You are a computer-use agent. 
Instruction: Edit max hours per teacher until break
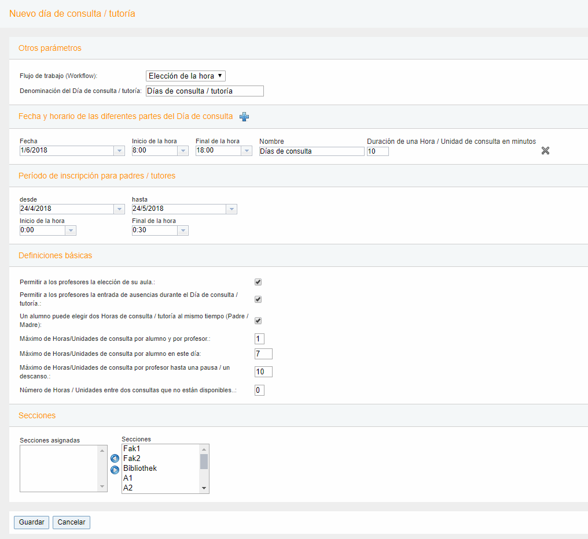(x=263, y=371)
